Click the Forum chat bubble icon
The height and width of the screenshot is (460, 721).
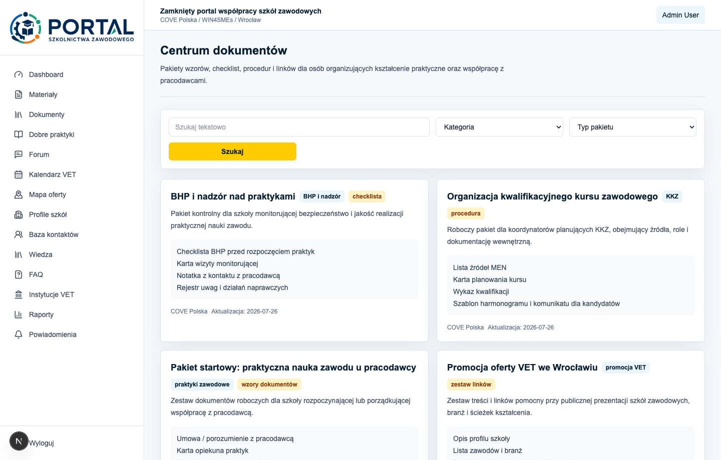click(x=19, y=154)
